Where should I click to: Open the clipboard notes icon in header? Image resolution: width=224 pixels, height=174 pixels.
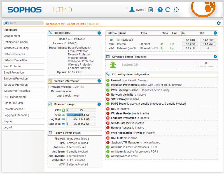click(x=150, y=10)
